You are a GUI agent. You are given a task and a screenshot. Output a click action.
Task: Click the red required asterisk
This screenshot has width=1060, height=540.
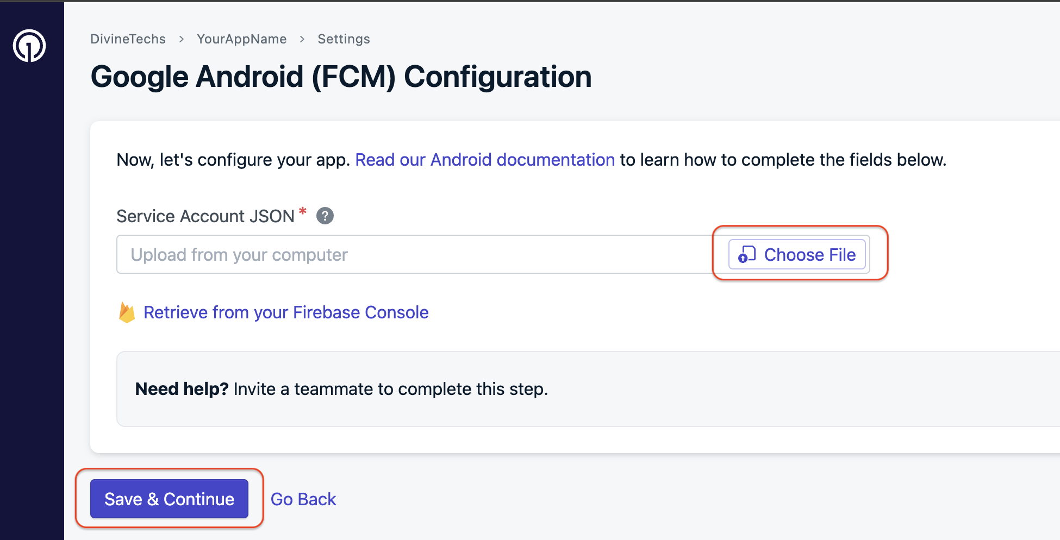coord(303,211)
